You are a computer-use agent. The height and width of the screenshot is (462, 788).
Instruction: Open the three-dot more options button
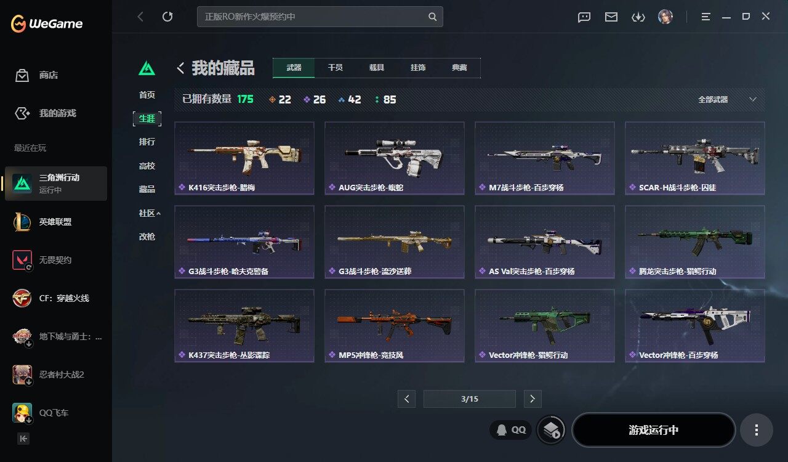(x=757, y=430)
